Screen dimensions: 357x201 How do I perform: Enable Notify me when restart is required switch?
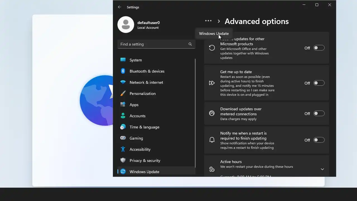coord(319,140)
